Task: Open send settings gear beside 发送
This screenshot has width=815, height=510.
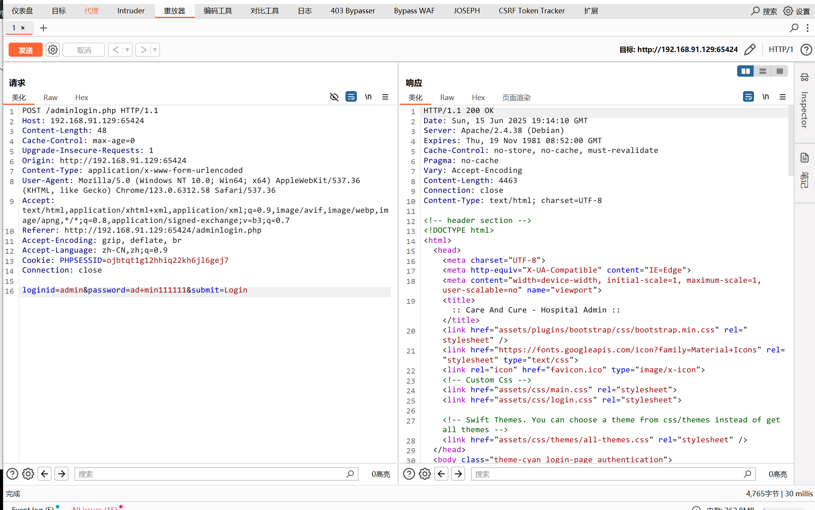Action: tap(53, 50)
